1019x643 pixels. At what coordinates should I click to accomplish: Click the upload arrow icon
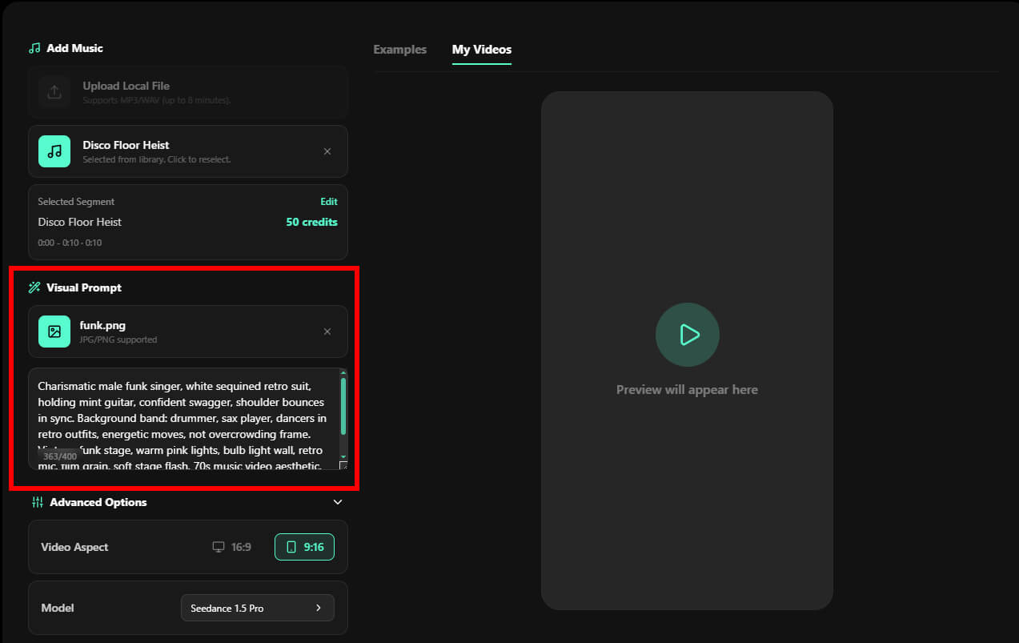[x=54, y=92]
